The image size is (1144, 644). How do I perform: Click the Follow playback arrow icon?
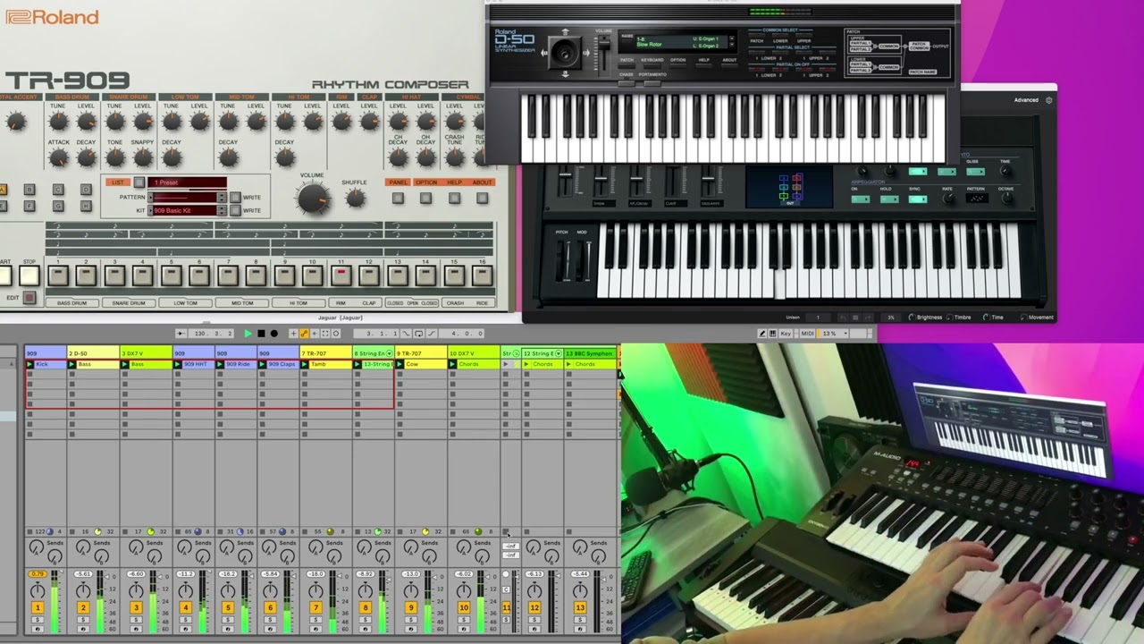click(x=180, y=334)
